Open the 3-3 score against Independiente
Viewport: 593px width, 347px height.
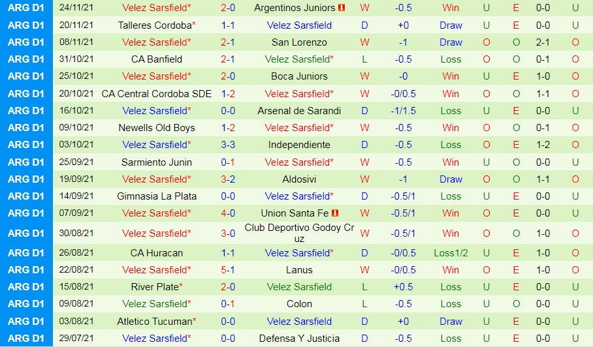click(228, 145)
